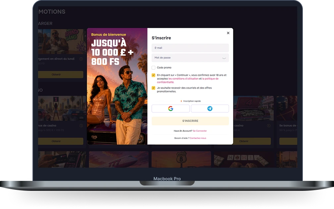Open the Spins Gang promo image
Image resolution: width=334 pixels, height=209 pixels.
pos(62,41)
